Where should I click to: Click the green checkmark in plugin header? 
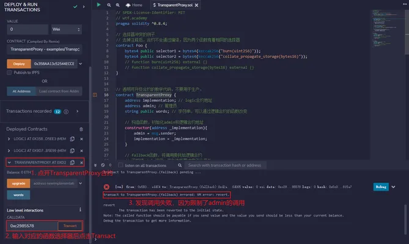tap(75, 7)
